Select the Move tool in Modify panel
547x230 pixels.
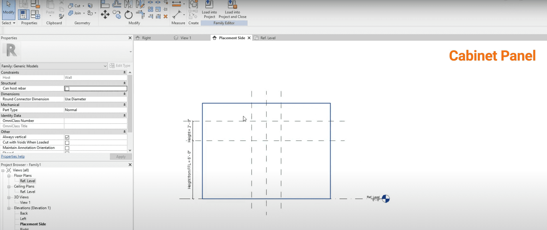pyautogui.click(x=105, y=14)
